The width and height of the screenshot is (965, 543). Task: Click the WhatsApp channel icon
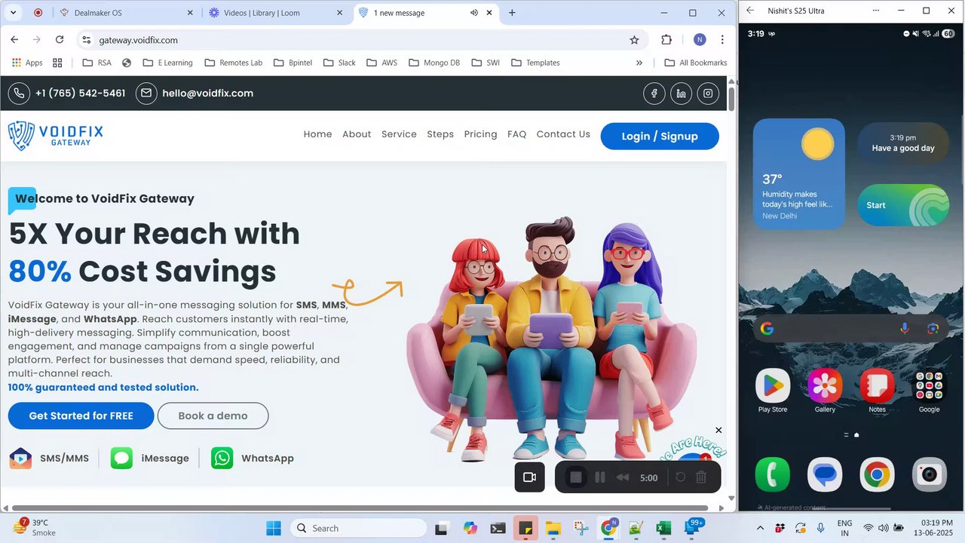coord(222,458)
